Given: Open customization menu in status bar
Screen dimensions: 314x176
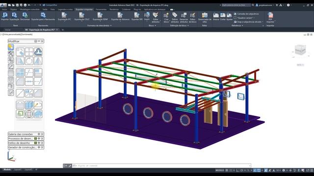Looking at the screenshot, I should [312, 170].
